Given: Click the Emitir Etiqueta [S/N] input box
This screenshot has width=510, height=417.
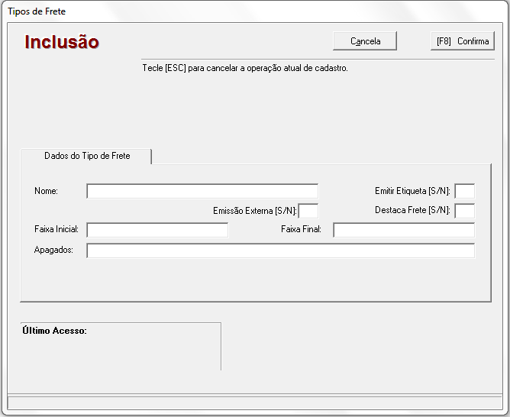Looking at the screenshot, I should (x=464, y=191).
